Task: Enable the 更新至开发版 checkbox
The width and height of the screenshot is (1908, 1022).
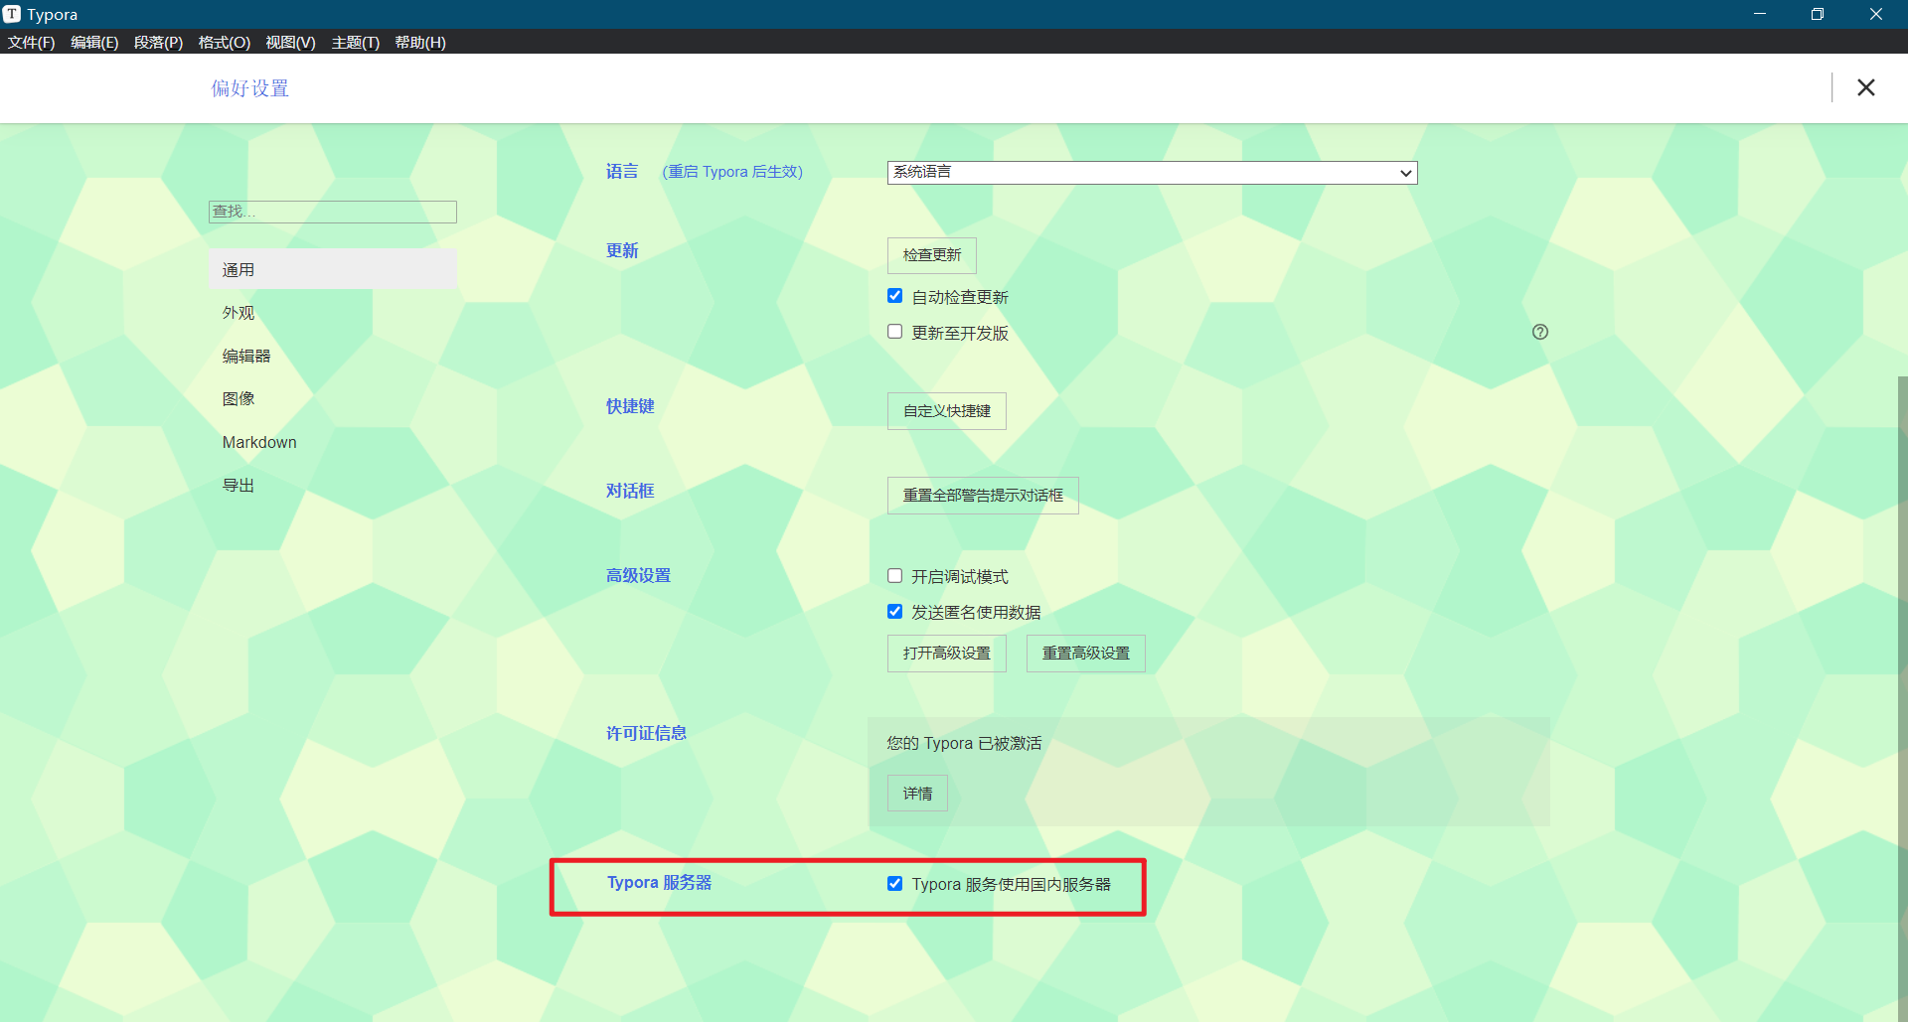Action: click(895, 332)
